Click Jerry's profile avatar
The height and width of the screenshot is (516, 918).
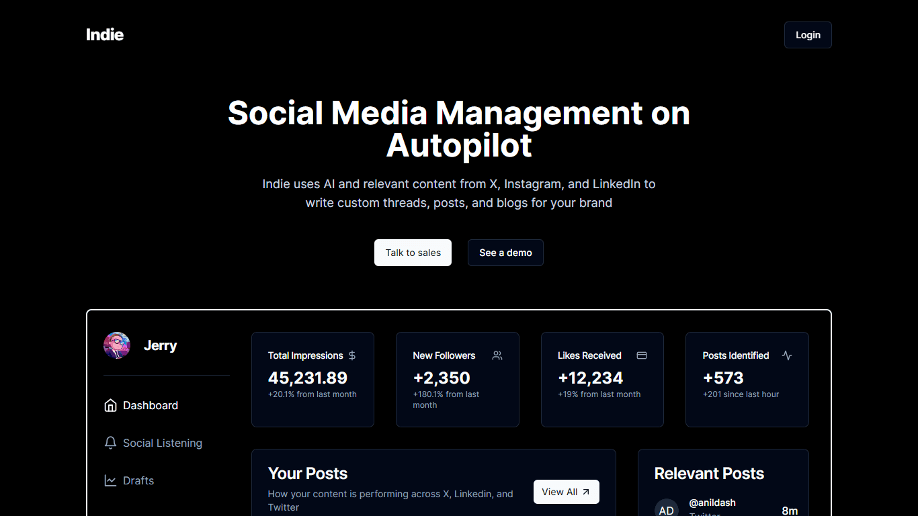click(x=117, y=345)
